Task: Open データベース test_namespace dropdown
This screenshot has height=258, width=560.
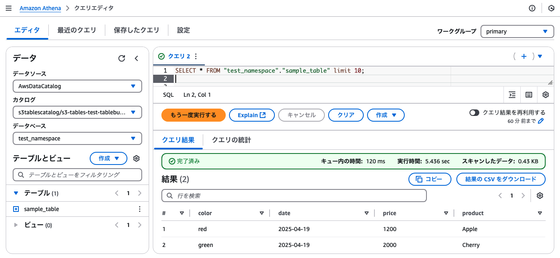Action: coord(77,138)
